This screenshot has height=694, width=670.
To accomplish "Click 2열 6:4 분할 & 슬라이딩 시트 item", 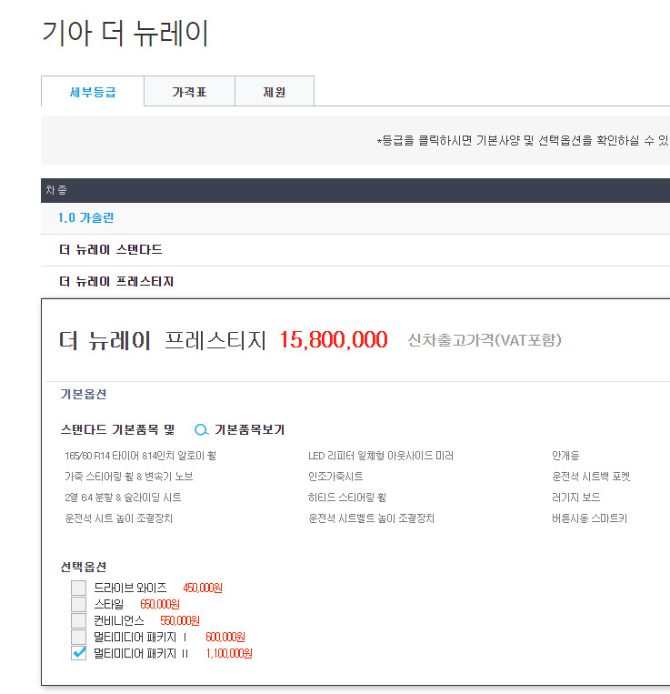I will pos(123,497).
